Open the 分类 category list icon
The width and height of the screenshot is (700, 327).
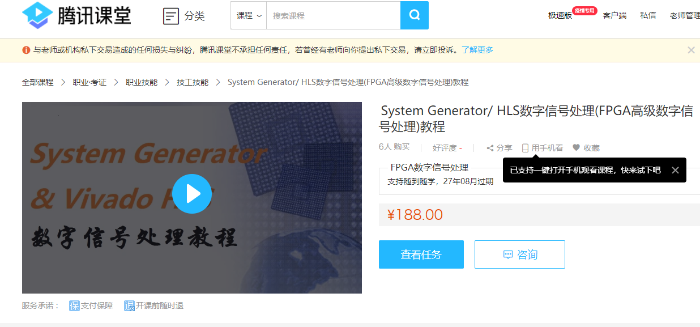click(170, 16)
